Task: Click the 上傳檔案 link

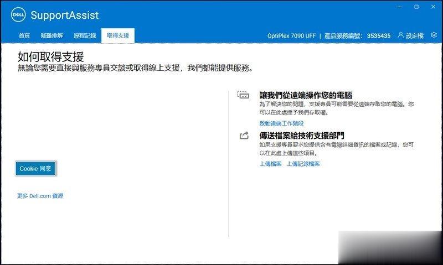Action: click(x=270, y=164)
